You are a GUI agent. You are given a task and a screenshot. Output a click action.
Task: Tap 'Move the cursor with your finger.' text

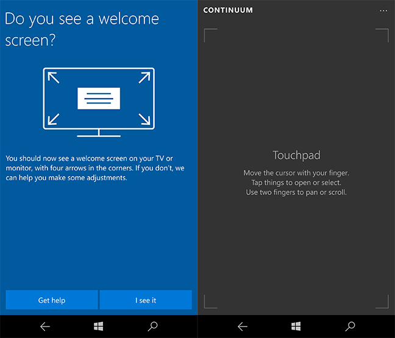296,173
